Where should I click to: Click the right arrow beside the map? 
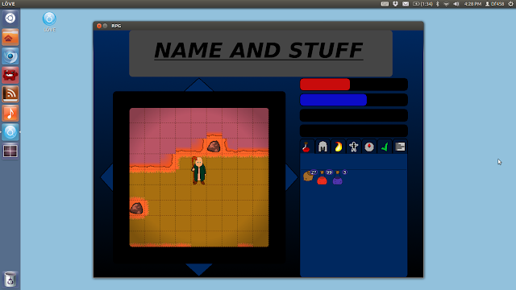291,177
